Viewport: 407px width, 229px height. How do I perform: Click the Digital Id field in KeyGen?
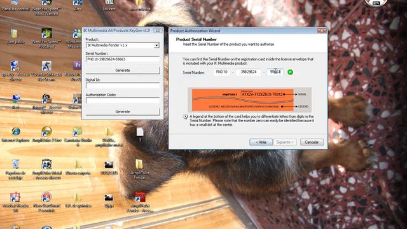(123, 86)
